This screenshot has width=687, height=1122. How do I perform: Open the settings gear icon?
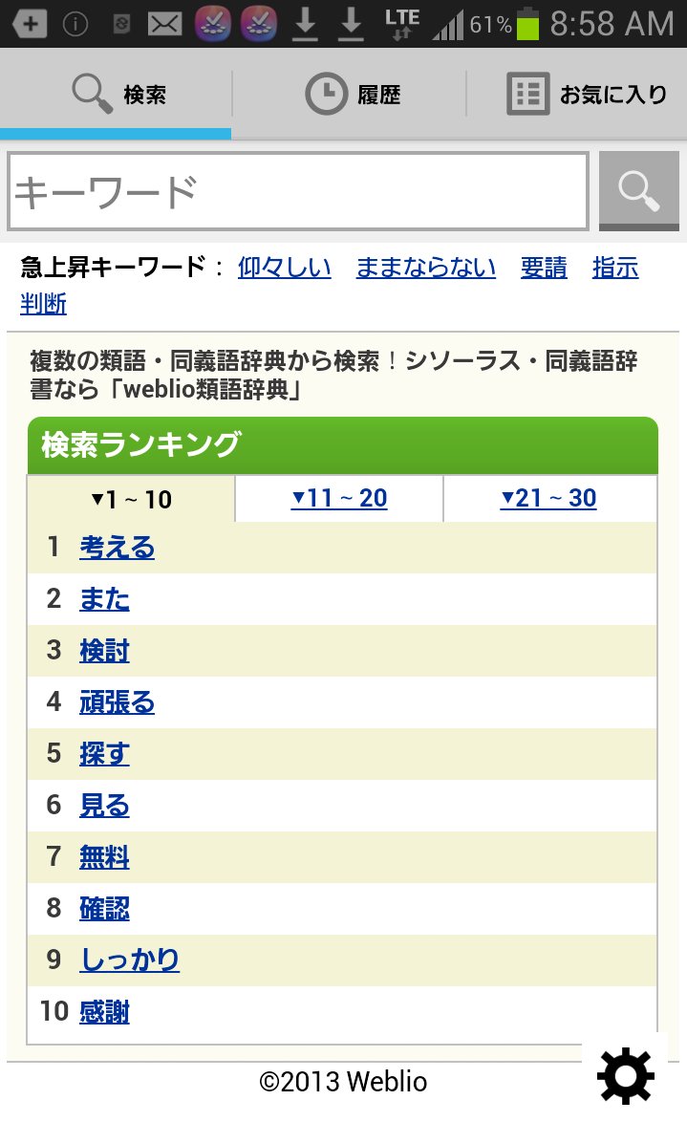coord(625,1077)
